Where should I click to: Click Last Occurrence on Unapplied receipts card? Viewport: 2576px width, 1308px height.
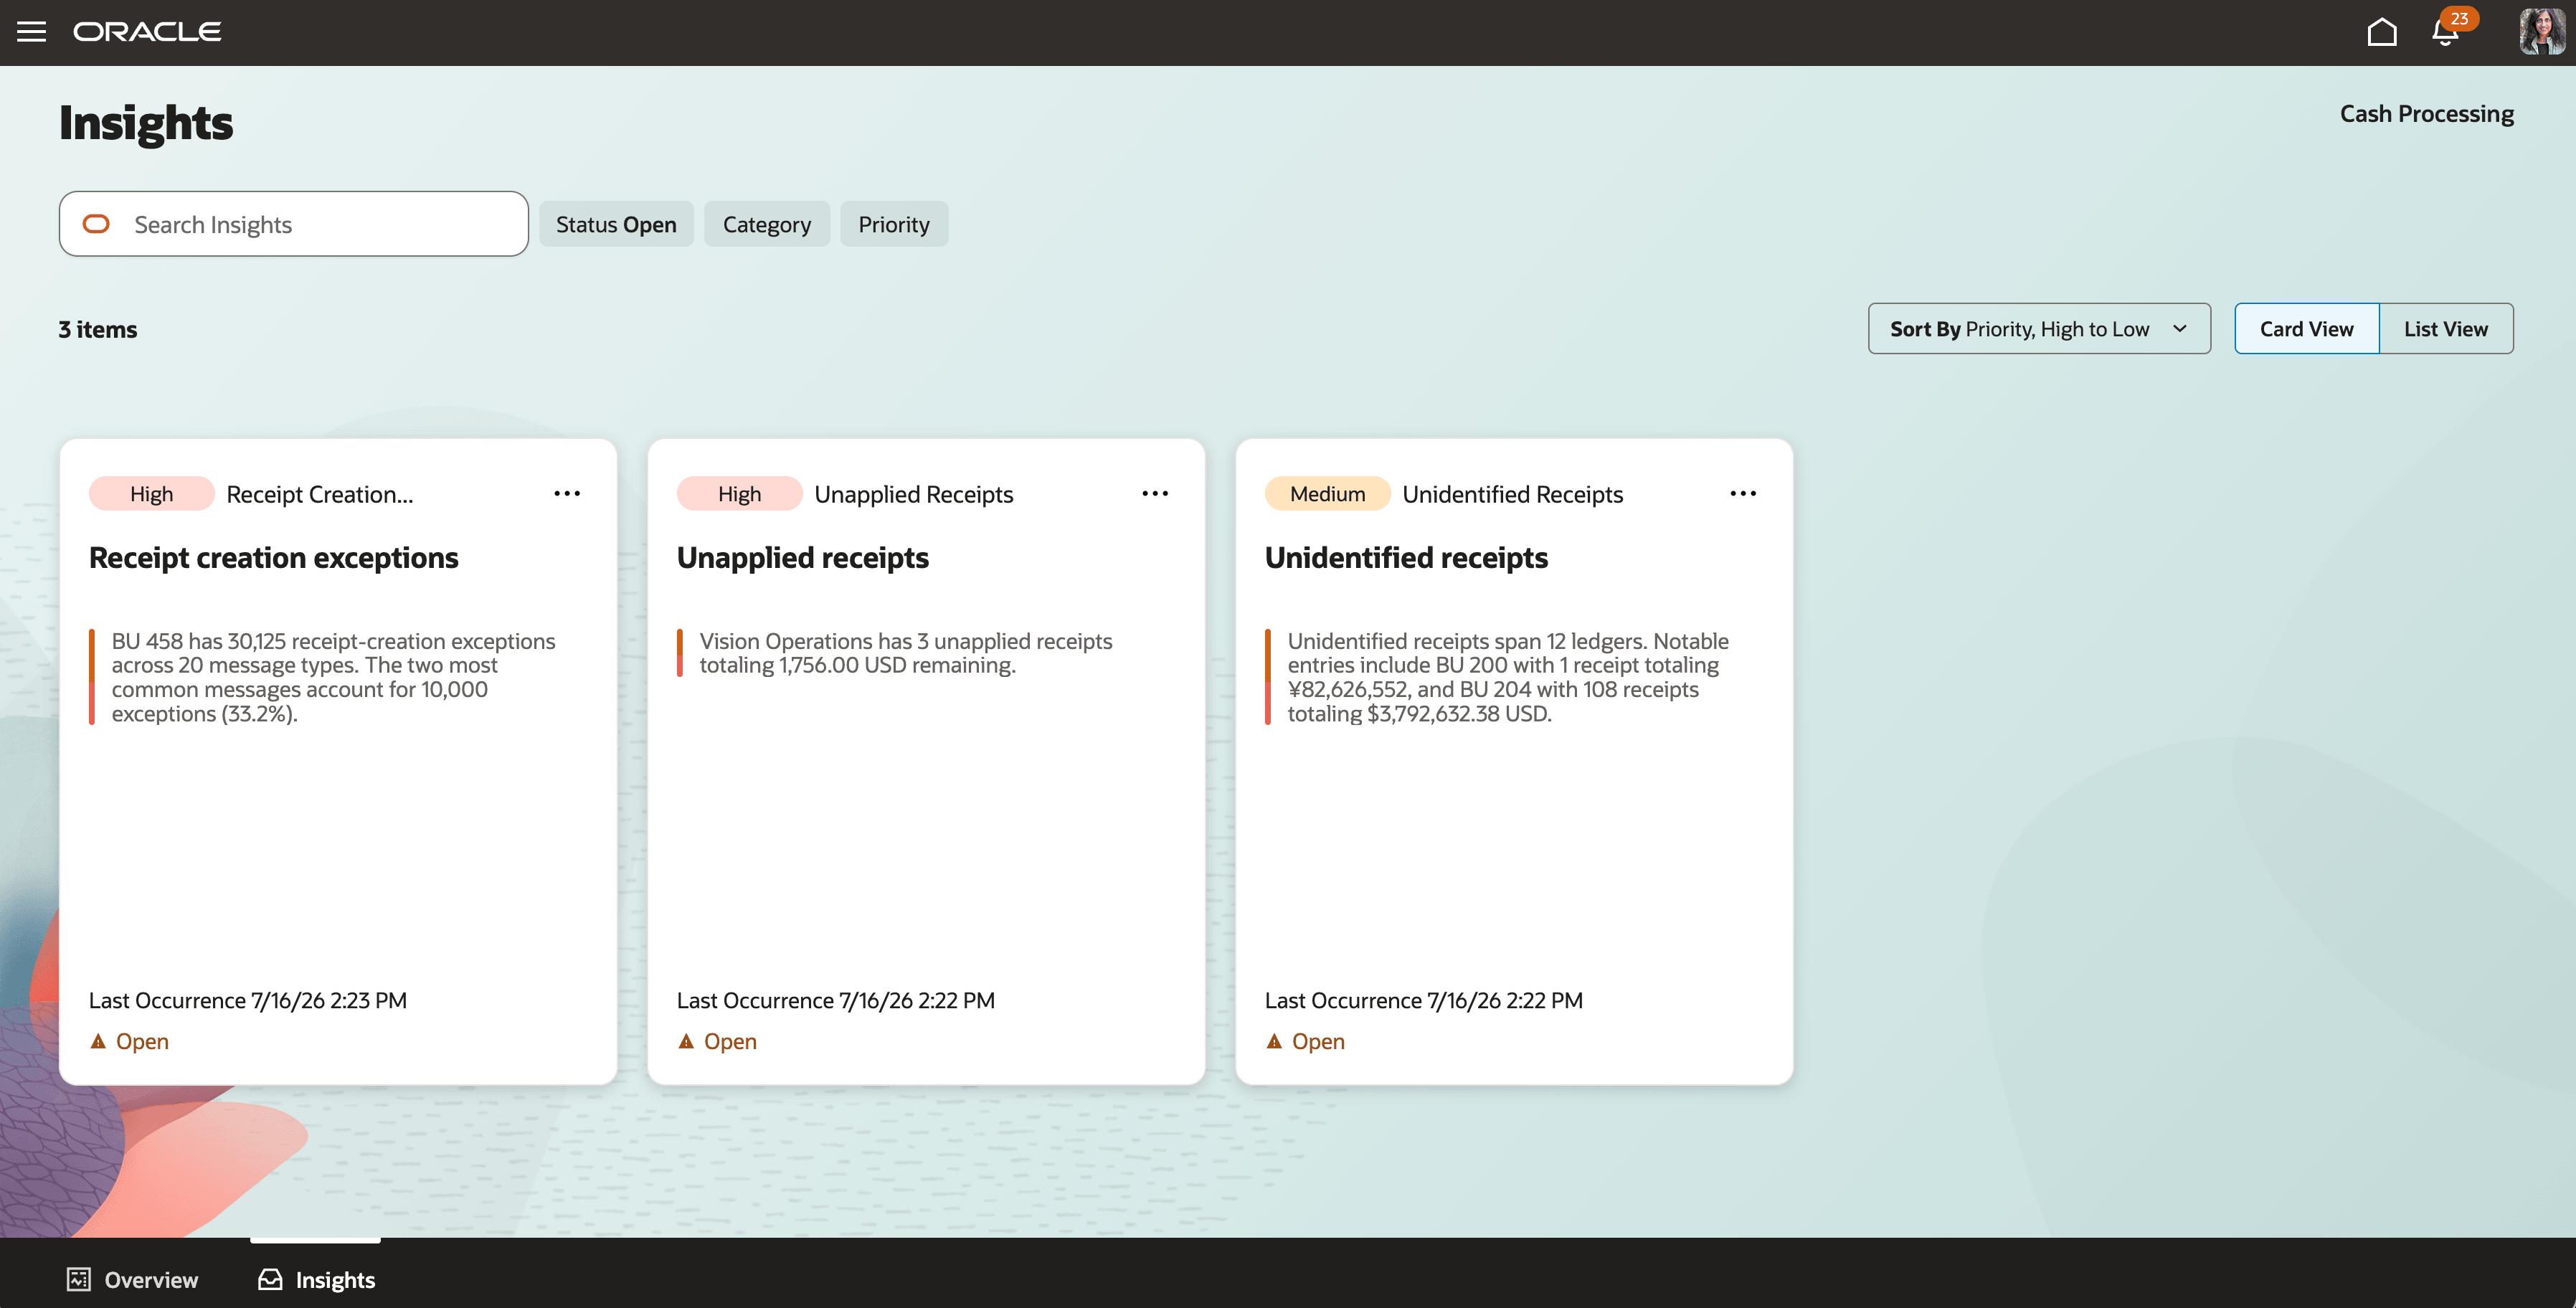836,1000
